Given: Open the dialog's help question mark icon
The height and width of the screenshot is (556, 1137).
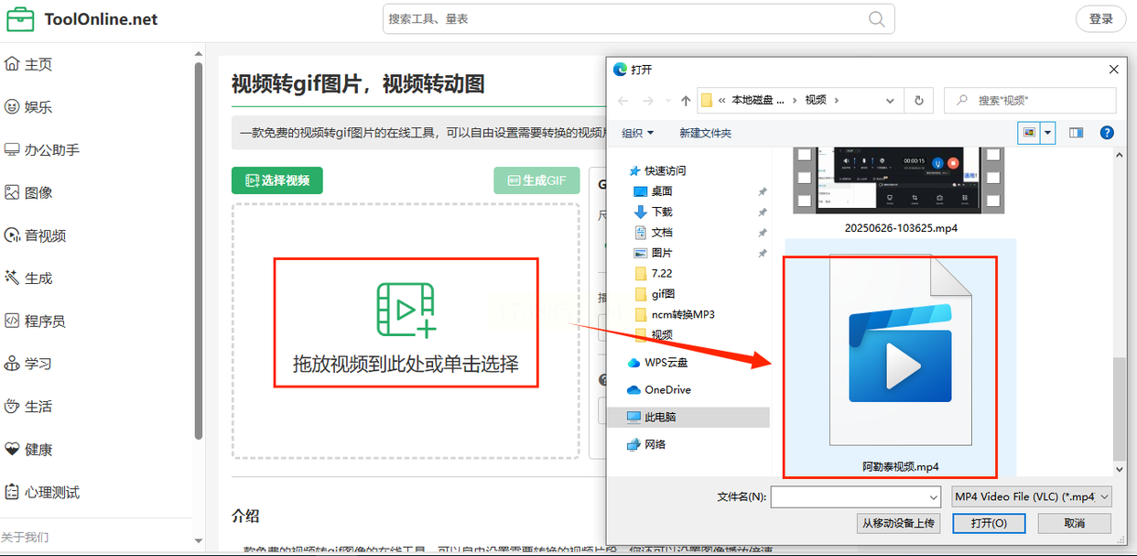Looking at the screenshot, I should pos(1106,133).
